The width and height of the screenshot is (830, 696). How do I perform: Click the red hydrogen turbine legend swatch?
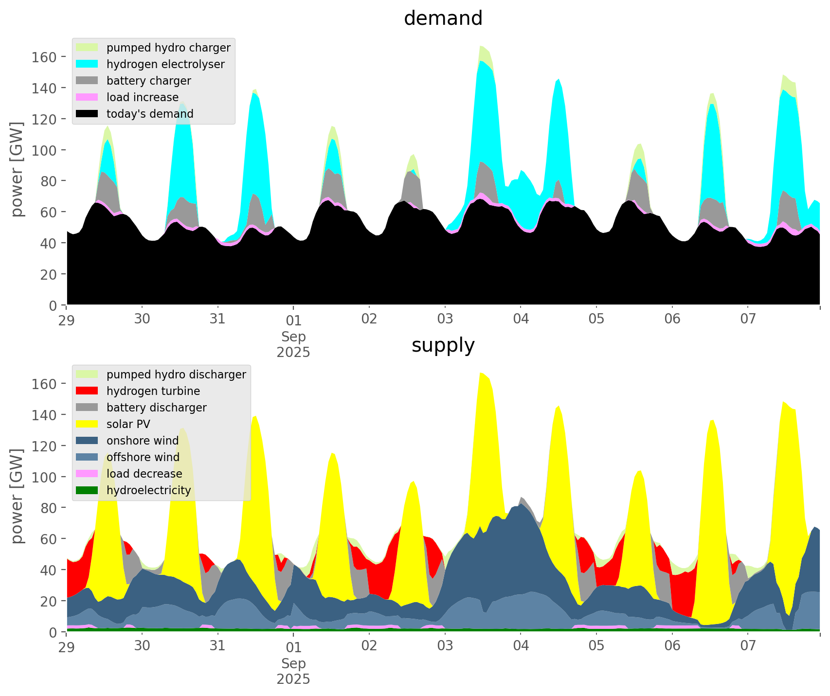(x=88, y=391)
